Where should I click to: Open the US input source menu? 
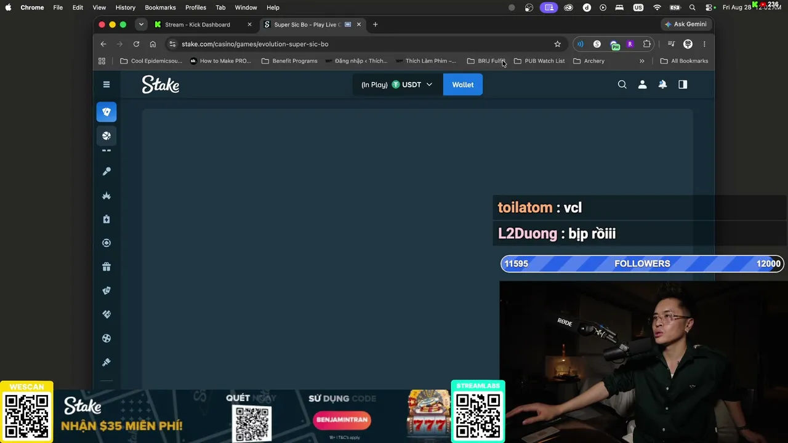tap(638, 7)
